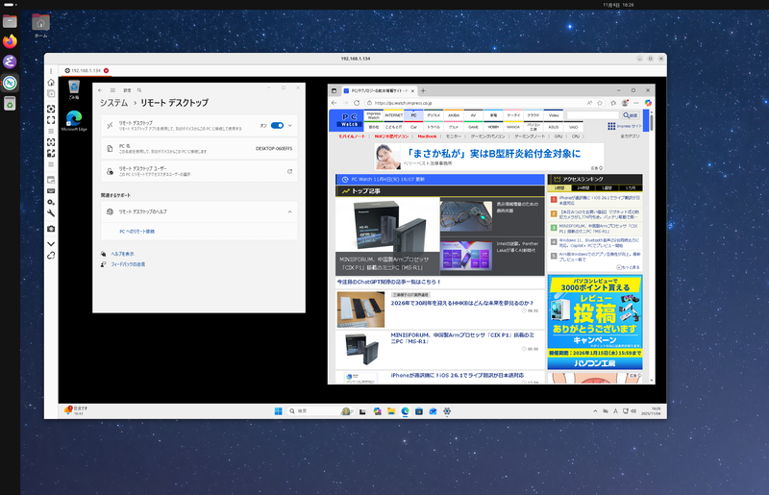
Task: Close the PC Watch tab in Edge
Action: [x=412, y=90]
